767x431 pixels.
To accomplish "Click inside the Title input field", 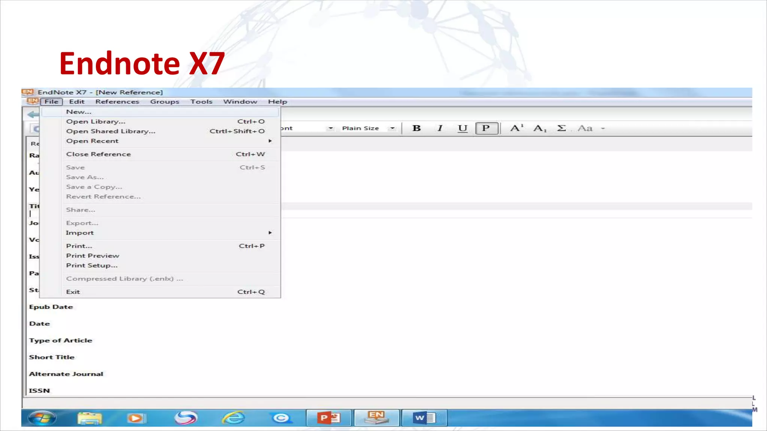I will pyautogui.click(x=516, y=214).
